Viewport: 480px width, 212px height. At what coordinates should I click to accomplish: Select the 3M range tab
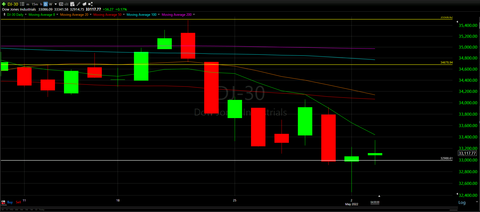[x=22, y=210]
